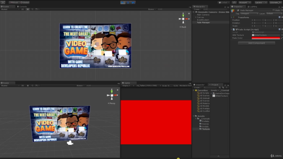Toggle 2D mode in the top Scene view
Image resolution: width=283 pixels, height=159 pixels.
tap(23, 9)
